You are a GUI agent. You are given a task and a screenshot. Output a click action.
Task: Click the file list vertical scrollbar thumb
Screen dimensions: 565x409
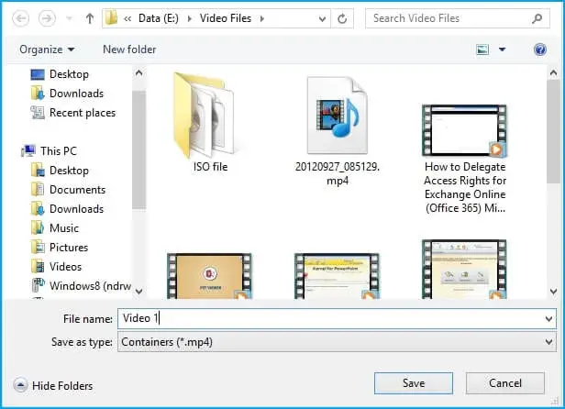pos(553,131)
